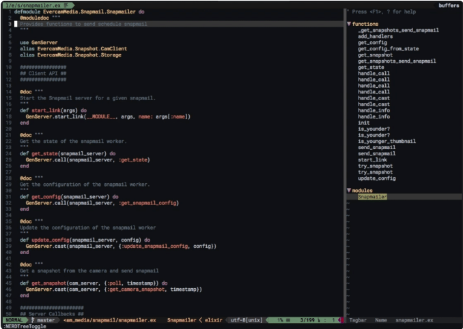This screenshot has height=329, width=463.
Task: Click line number 38 in the gutter
Action: 8,240
